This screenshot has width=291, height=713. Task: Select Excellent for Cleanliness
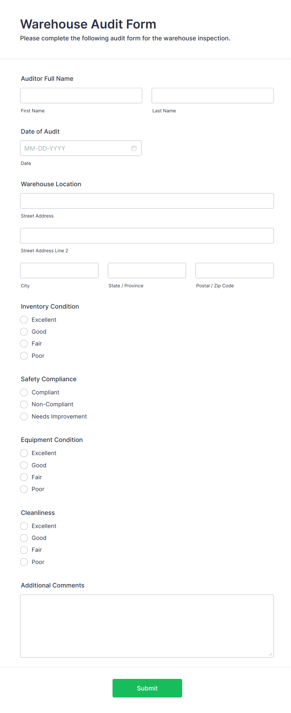coord(24,526)
